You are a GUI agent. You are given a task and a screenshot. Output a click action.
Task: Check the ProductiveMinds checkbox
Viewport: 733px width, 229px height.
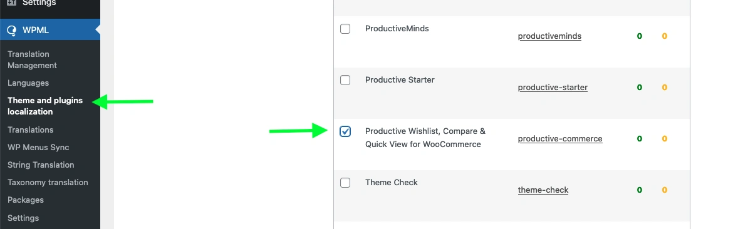tap(345, 29)
